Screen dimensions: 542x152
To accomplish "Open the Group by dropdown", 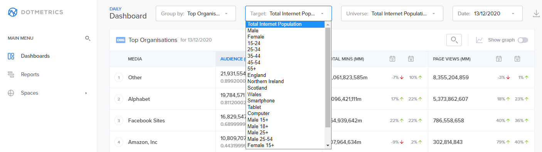I will tap(196, 13).
